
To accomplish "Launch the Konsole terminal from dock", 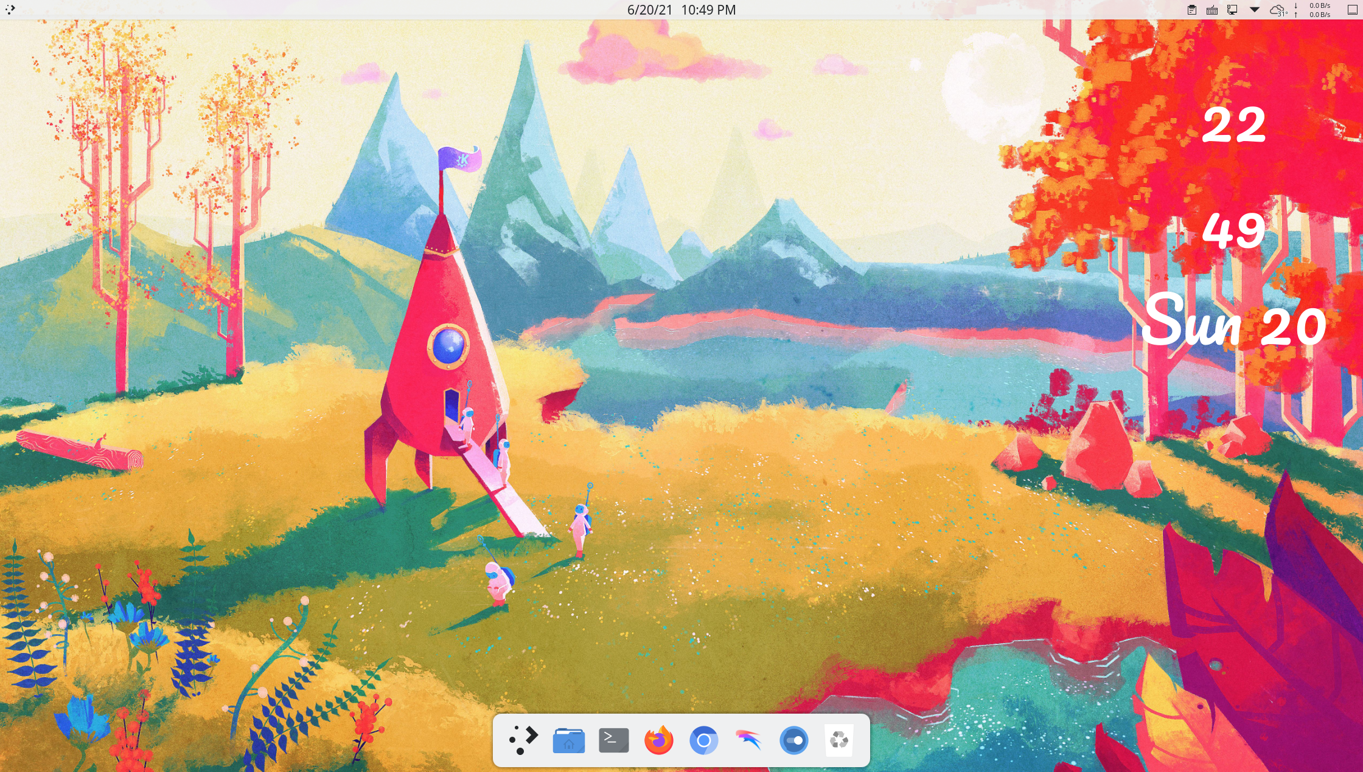I will 613,740.
